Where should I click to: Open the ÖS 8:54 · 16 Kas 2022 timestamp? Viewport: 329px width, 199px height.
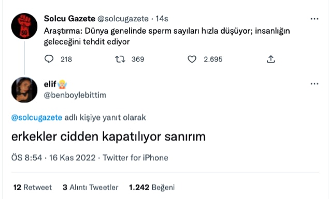tap(53, 158)
